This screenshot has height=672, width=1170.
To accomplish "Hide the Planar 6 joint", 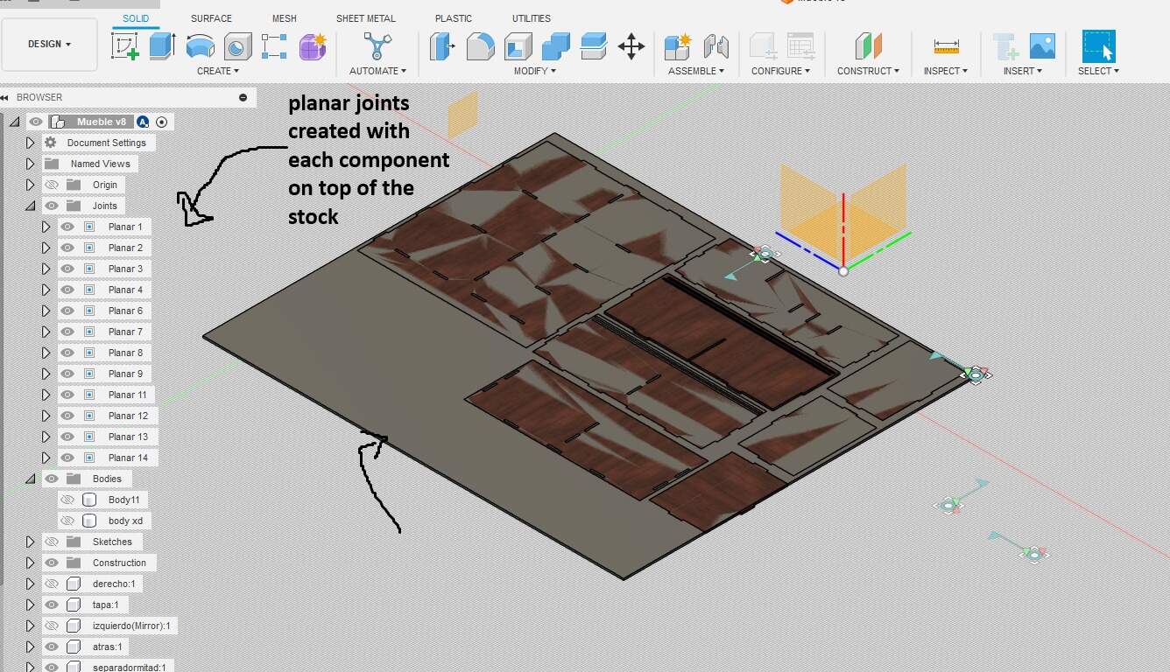I will coord(67,311).
